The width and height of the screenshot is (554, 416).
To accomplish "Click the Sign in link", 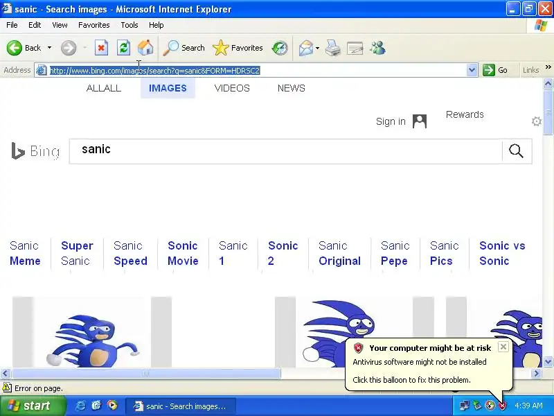I will (x=391, y=121).
